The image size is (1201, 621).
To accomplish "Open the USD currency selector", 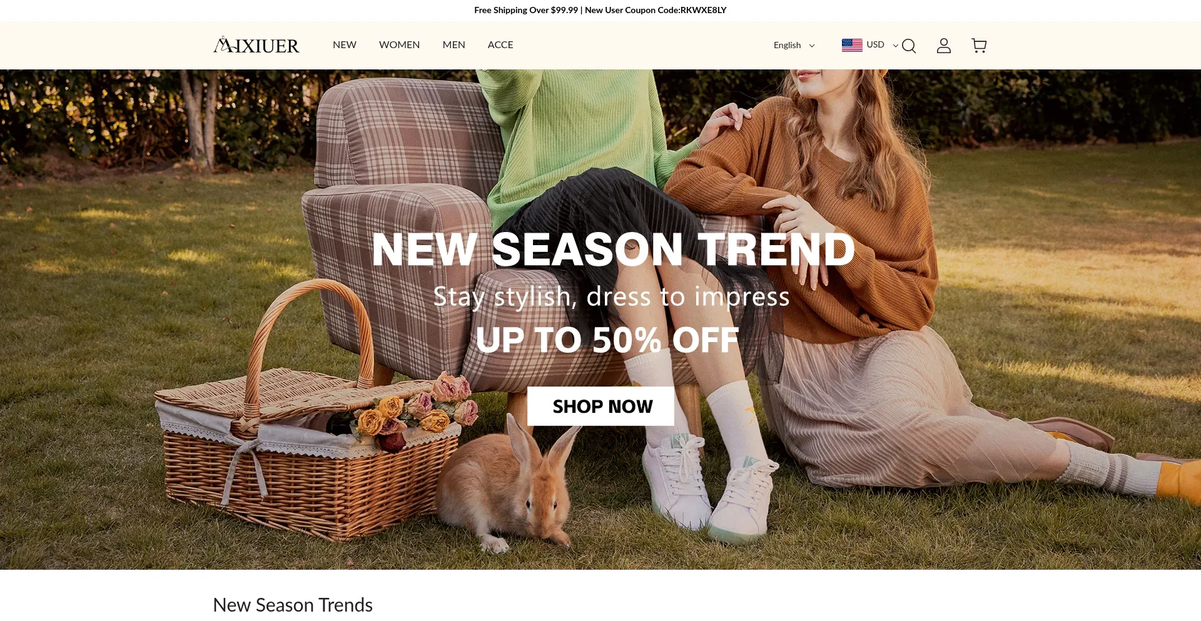I will 870,45.
